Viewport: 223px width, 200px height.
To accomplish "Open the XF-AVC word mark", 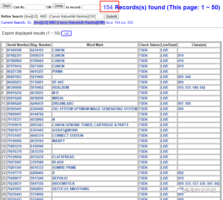I will tap(58, 82).
